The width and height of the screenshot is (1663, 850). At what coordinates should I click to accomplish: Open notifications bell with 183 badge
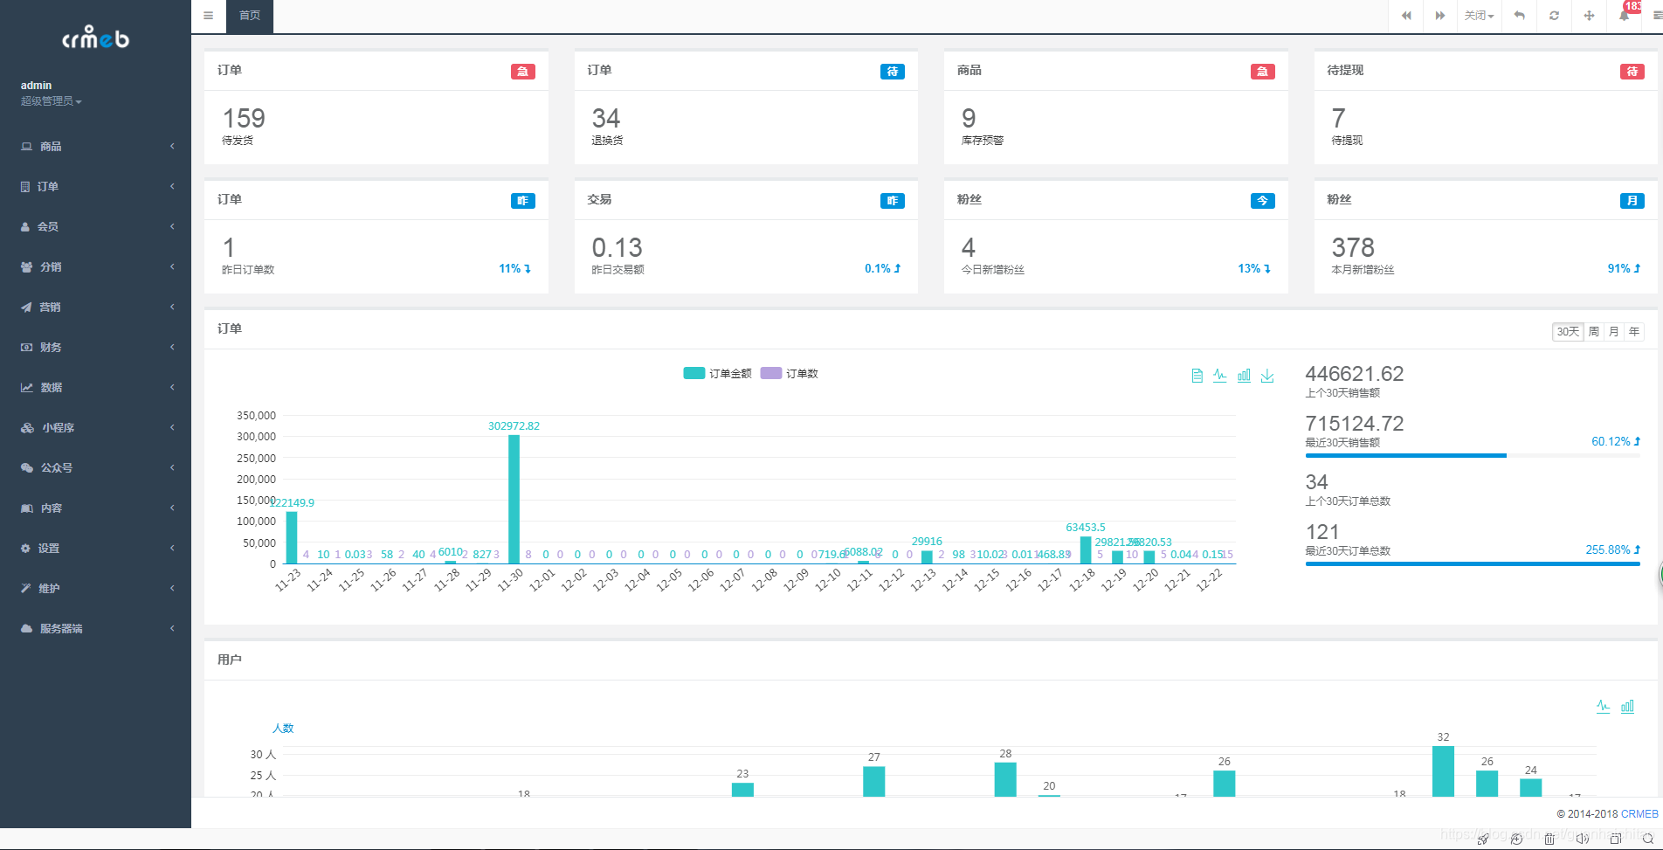click(1625, 14)
